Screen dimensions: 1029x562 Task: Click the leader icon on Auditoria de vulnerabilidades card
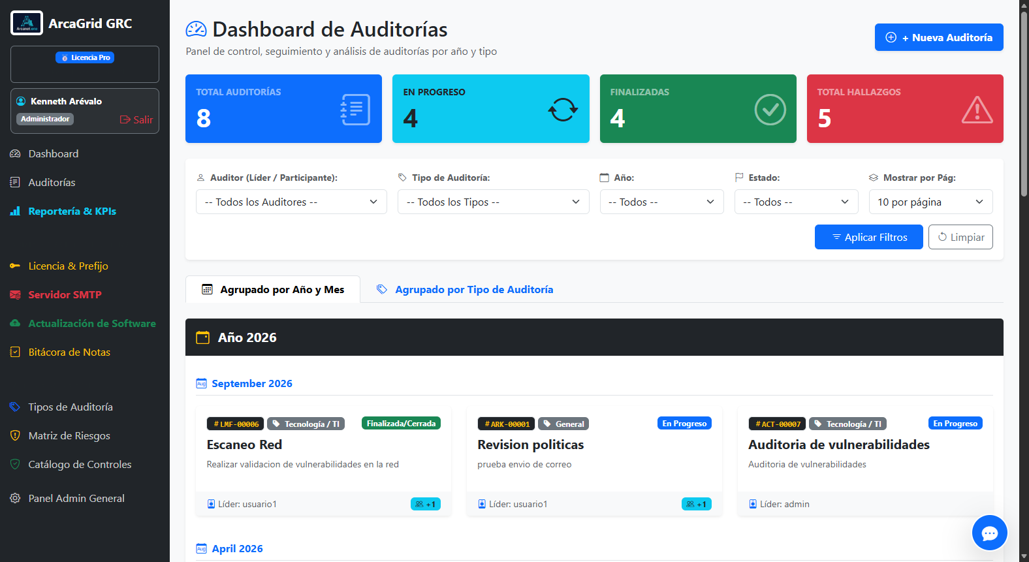pos(753,504)
